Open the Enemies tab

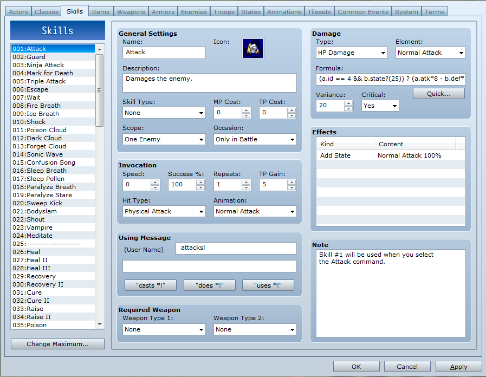tap(194, 12)
